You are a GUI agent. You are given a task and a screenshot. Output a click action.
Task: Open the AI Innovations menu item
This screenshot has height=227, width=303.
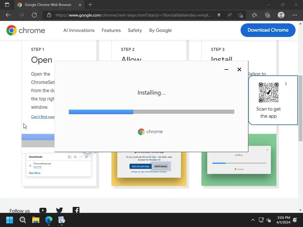(x=79, y=30)
